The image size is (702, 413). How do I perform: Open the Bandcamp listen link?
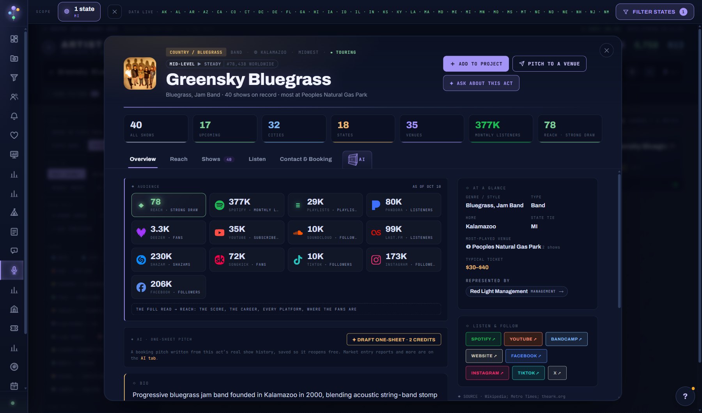(x=566, y=339)
